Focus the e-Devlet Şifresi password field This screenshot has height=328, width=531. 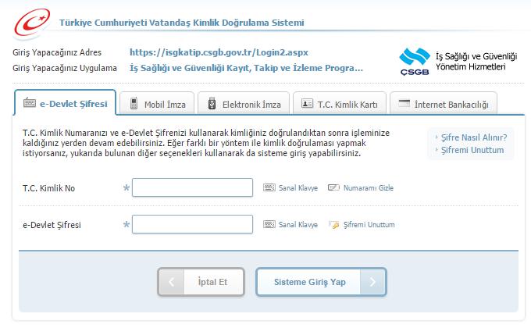pyautogui.click(x=192, y=225)
